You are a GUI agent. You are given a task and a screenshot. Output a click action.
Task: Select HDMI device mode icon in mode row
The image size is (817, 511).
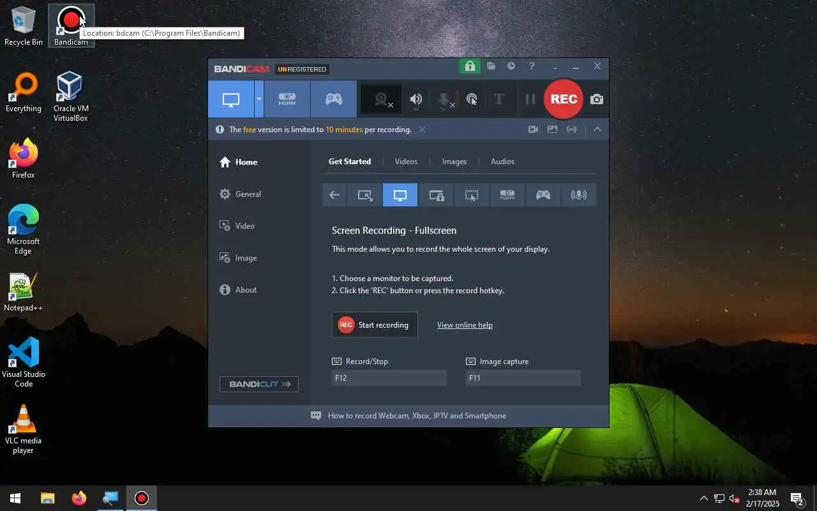click(x=507, y=195)
